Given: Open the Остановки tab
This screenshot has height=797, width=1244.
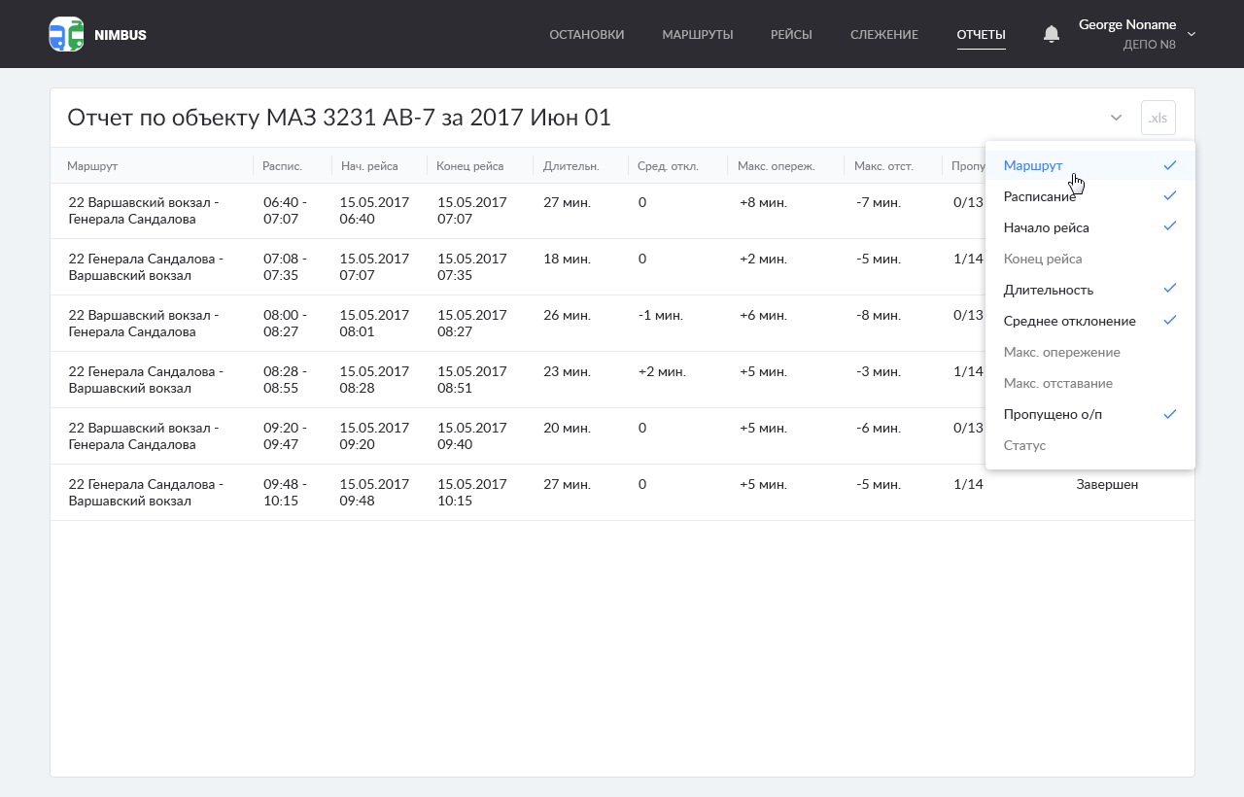Looking at the screenshot, I should [586, 35].
